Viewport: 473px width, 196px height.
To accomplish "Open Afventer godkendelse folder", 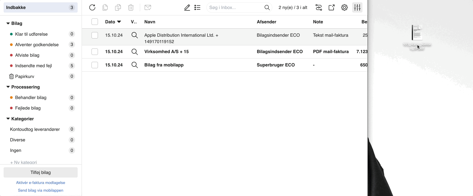I will (37, 45).
